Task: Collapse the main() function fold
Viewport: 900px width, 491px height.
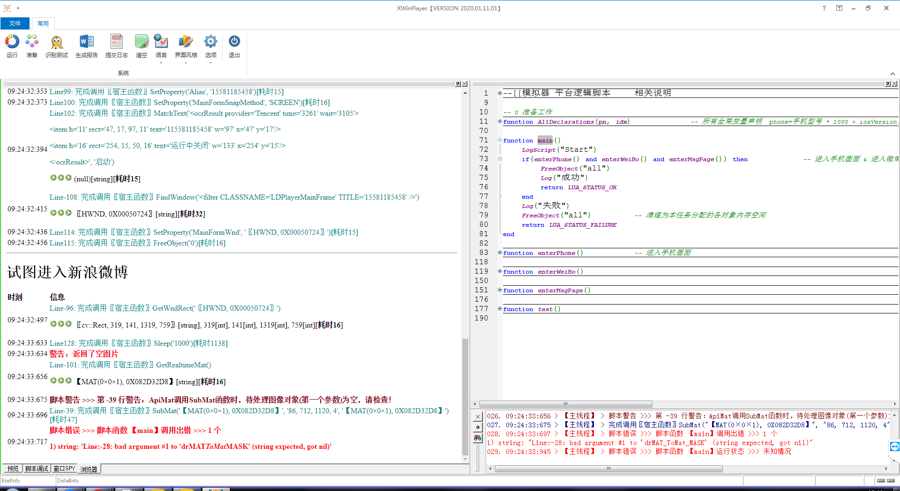Action: 499,140
